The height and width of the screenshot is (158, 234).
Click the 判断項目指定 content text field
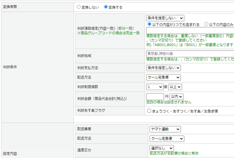click(190, 31)
